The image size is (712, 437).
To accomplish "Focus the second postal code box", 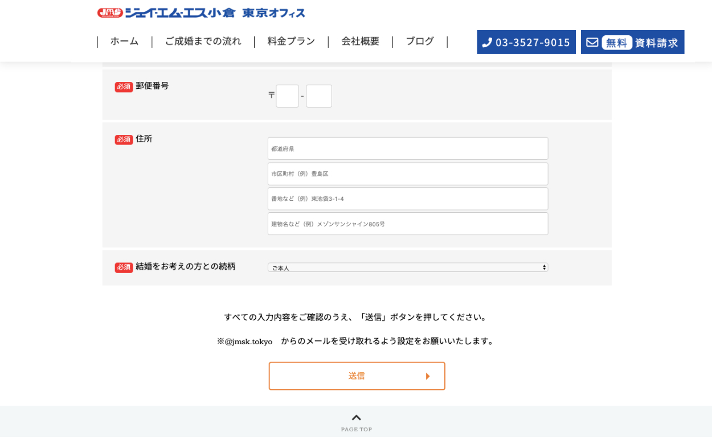I will (318, 96).
